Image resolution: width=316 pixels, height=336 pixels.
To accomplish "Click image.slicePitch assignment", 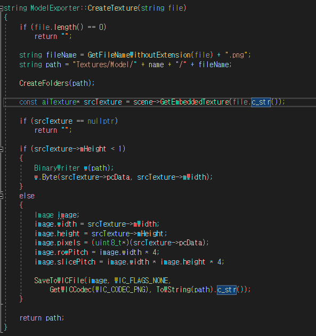I will tap(129, 262).
